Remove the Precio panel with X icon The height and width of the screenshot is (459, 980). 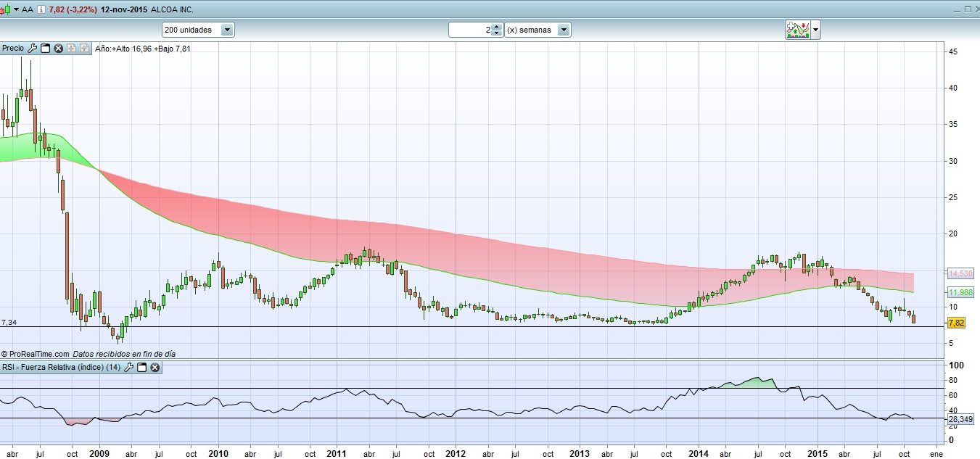(58, 49)
